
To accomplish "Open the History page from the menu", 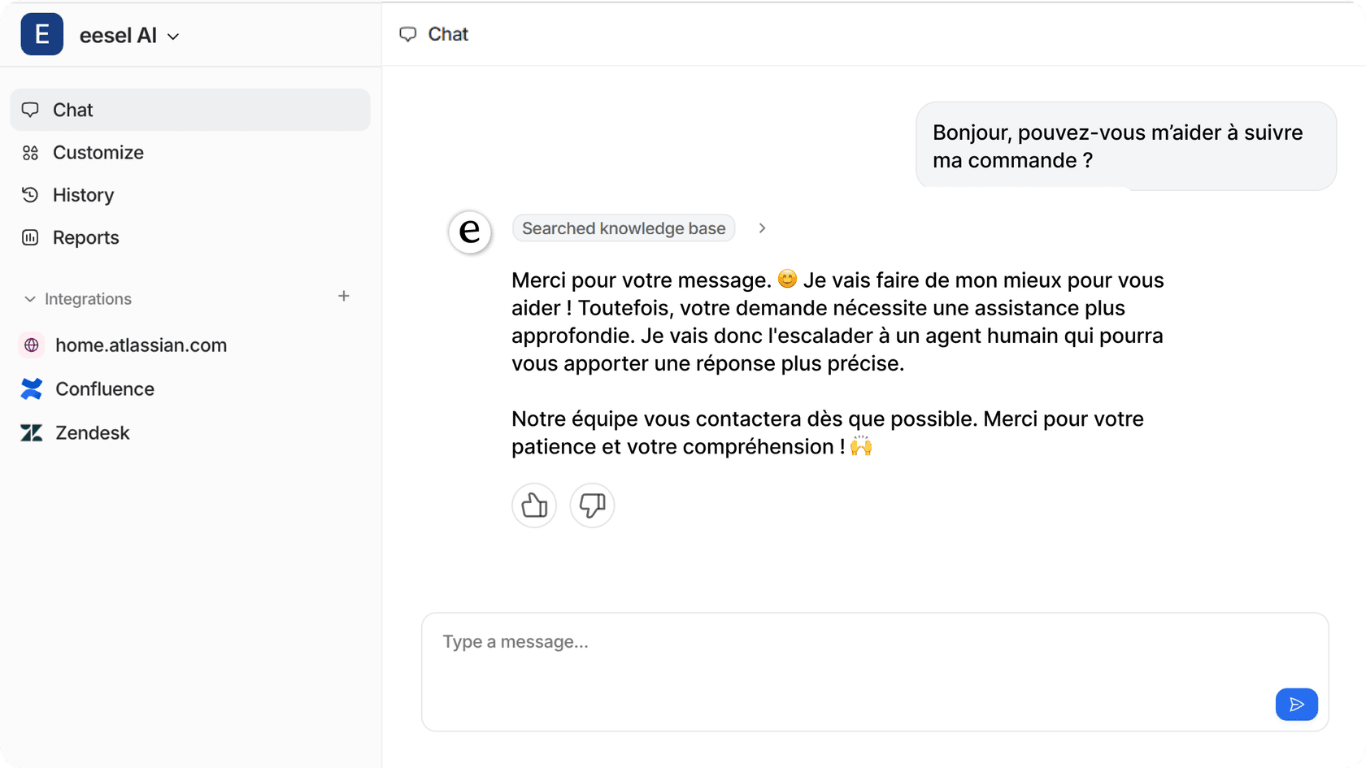I will pyautogui.click(x=83, y=195).
